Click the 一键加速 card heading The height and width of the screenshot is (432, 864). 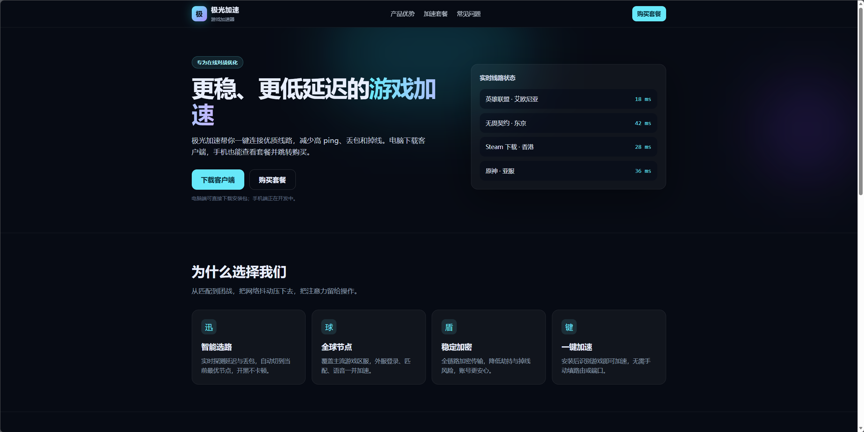pos(577,347)
